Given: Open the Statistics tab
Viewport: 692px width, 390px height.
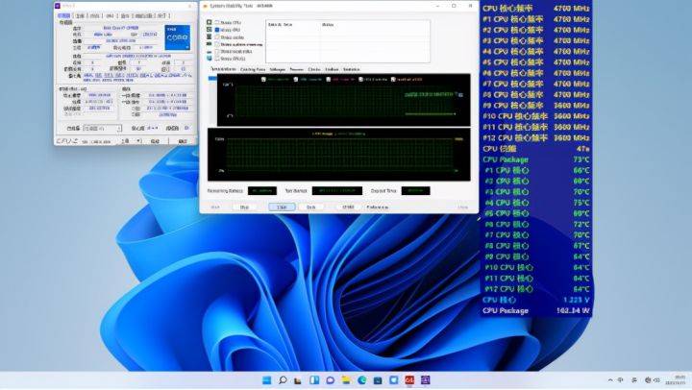Looking at the screenshot, I should click(x=352, y=69).
